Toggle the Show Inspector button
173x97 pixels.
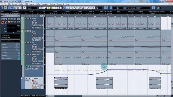10,8
